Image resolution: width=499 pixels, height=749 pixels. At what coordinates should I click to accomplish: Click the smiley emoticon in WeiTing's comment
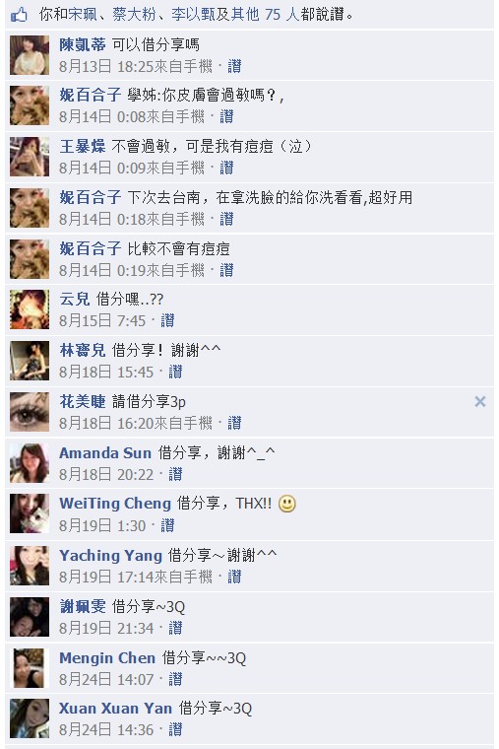point(286,504)
